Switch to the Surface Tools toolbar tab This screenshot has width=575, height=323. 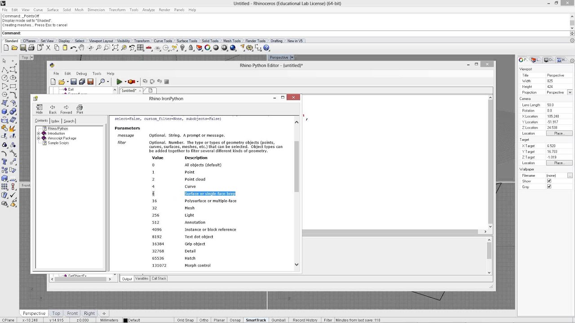pyautogui.click(x=186, y=41)
